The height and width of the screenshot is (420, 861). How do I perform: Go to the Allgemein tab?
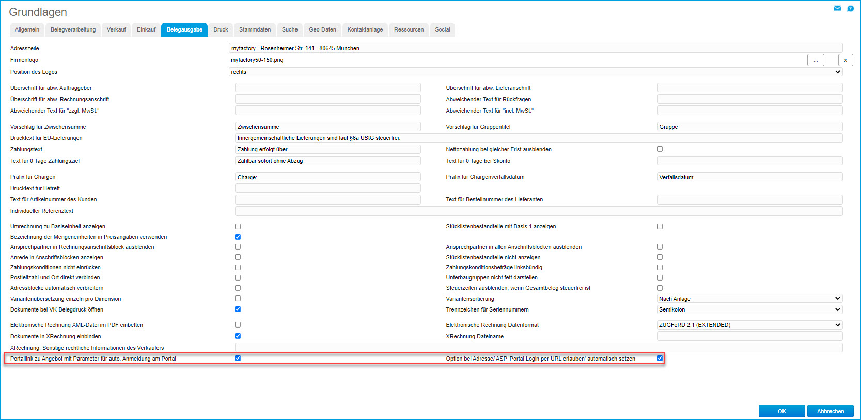27,30
